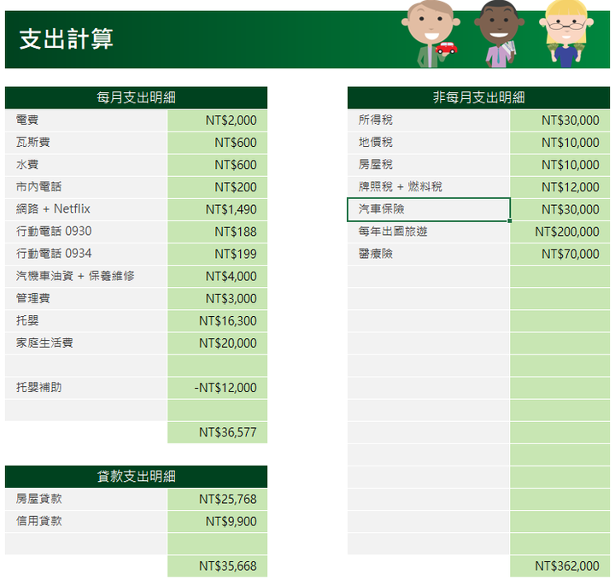Click the dark-skinned man with newspaper illustration
The height and width of the screenshot is (586, 615).
499,34
